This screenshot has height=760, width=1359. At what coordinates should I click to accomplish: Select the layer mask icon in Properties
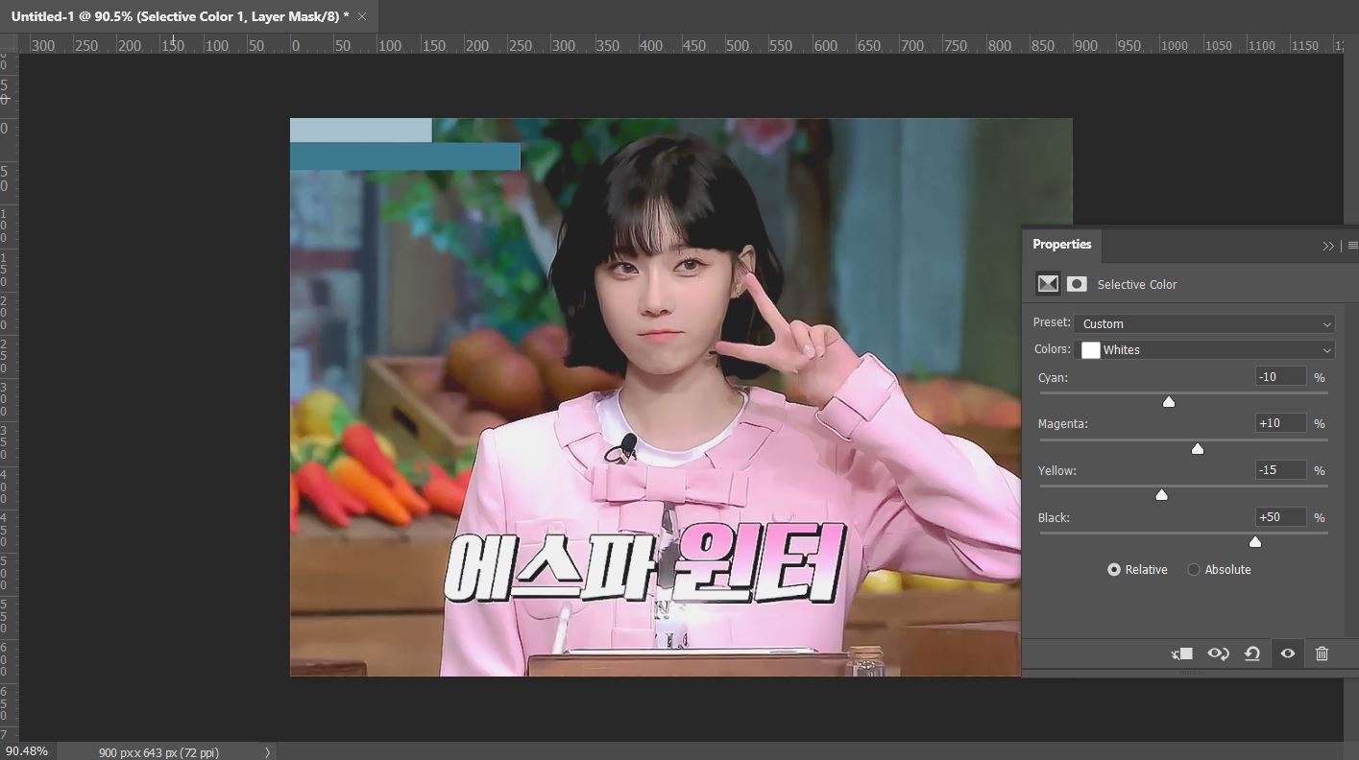1077,284
